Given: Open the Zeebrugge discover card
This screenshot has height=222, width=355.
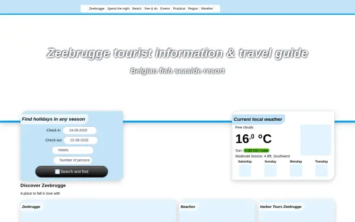Looking at the screenshot, I should 98,211.
